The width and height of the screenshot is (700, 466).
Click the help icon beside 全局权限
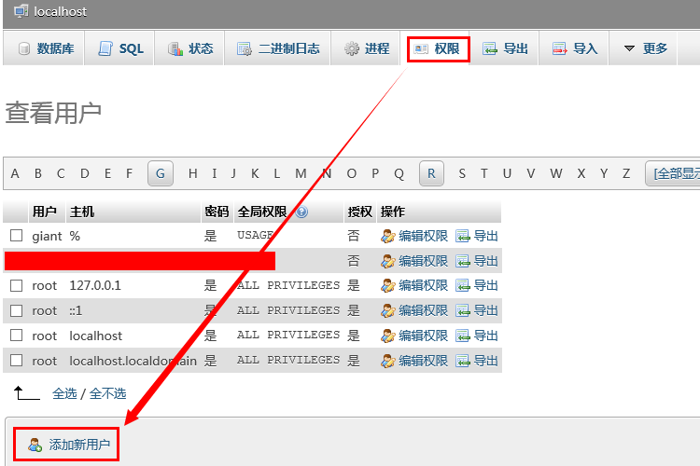pos(301,212)
